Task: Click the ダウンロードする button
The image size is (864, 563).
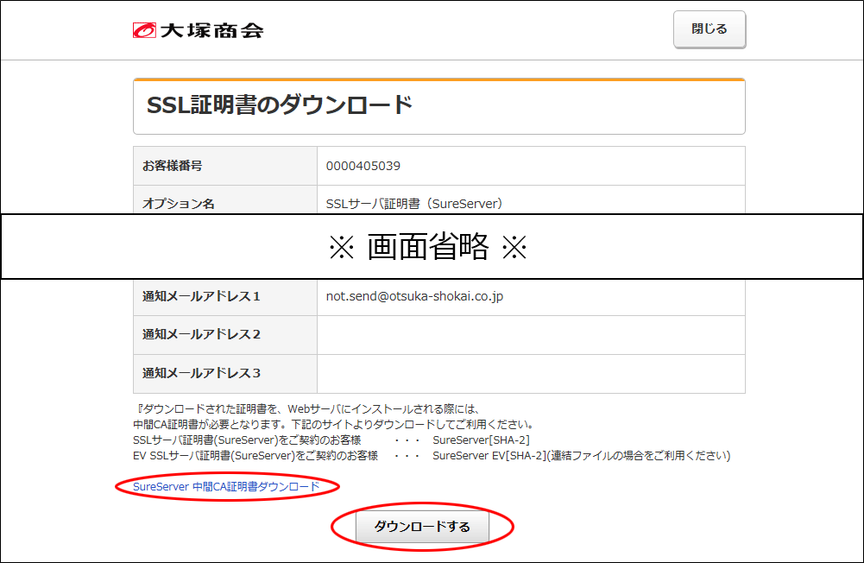Action: point(422,527)
